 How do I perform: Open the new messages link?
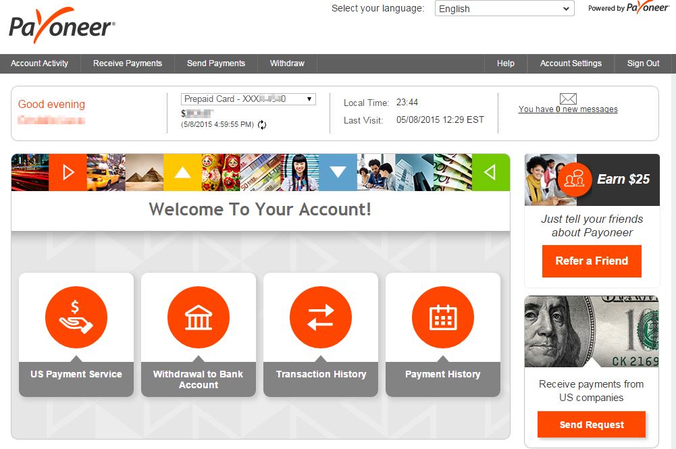point(567,109)
